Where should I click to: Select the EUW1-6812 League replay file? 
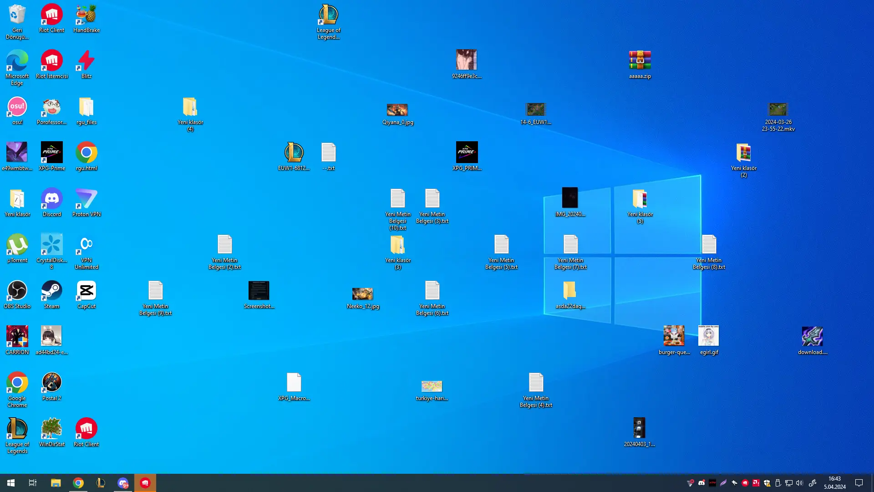coord(294,156)
